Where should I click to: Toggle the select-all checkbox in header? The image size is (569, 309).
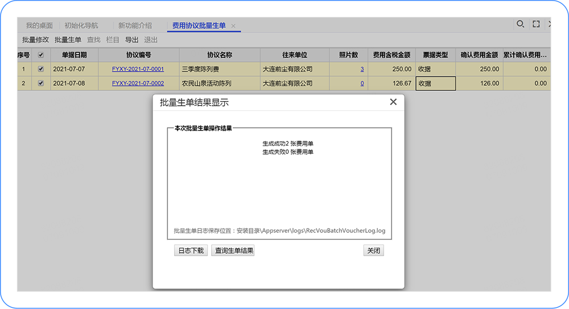point(40,55)
